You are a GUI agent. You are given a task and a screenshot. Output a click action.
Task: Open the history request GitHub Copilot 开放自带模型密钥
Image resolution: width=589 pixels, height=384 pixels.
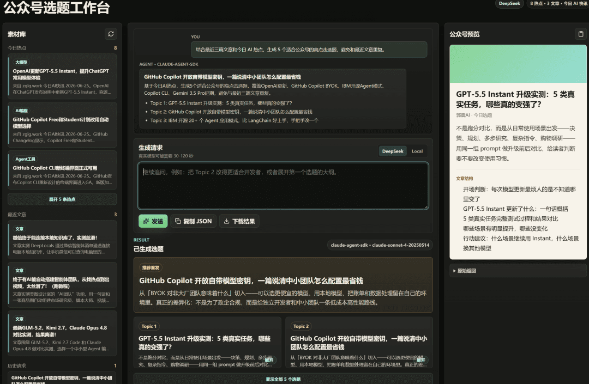pyautogui.click(x=62, y=378)
